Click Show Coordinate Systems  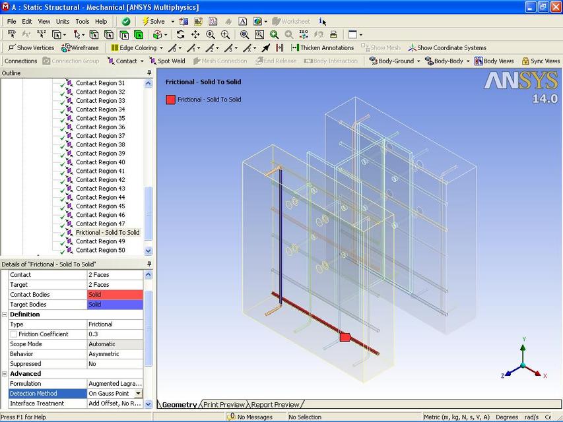[x=447, y=47]
